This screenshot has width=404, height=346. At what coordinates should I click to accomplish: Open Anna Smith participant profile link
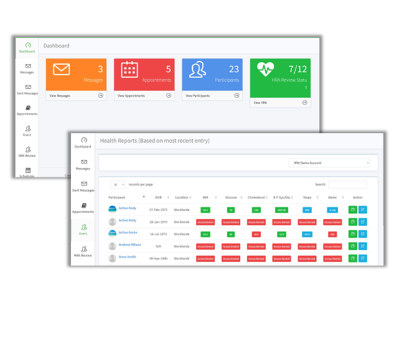[127, 257]
